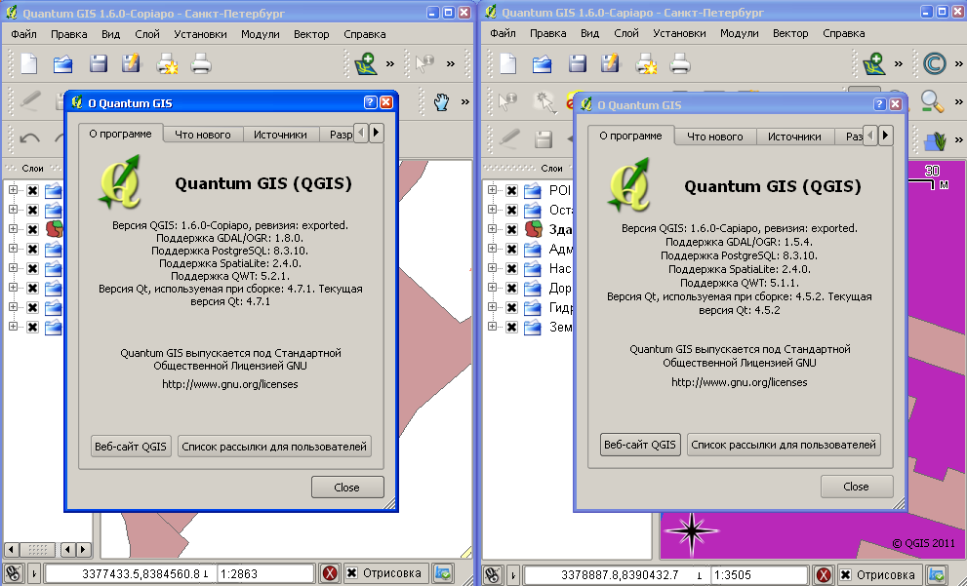Click stop rendering icon in left status bar
This screenshot has height=586, width=967.
pos(330,573)
